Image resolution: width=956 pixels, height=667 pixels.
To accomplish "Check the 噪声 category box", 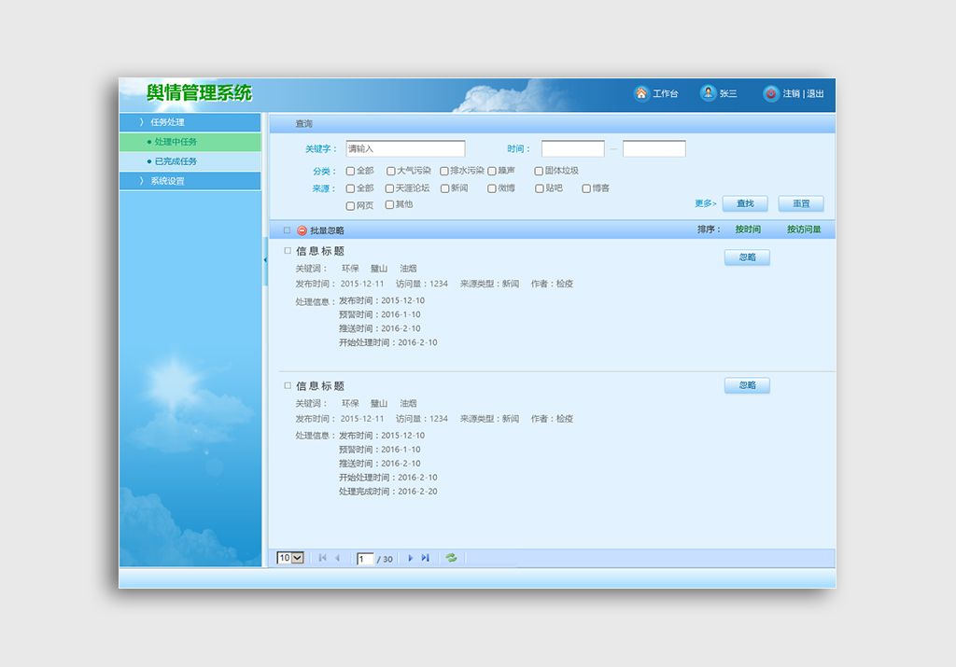I will tap(492, 171).
